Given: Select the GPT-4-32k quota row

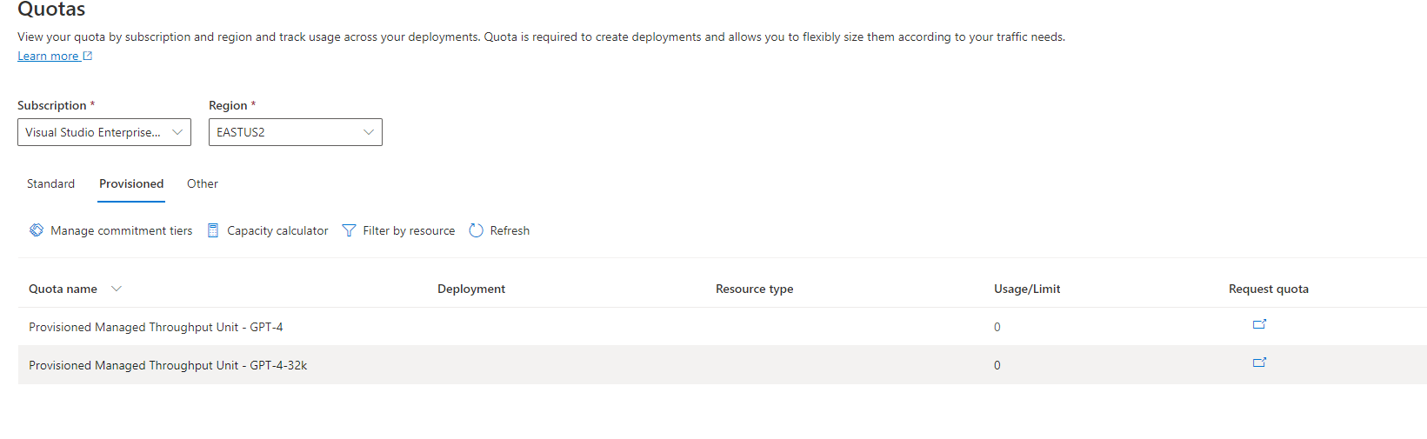Looking at the screenshot, I should coord(722,365).
